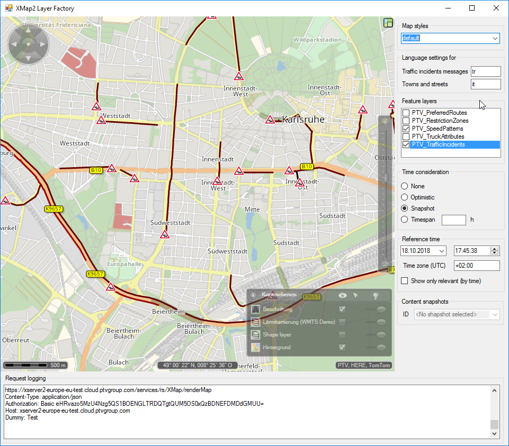Open Content snapshots ID dropdown
Screen dimensions: 509x446
[x=495, y=314]
